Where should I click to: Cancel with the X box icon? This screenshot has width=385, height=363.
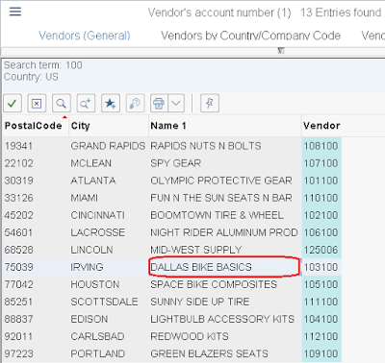(x=37, y=103)
